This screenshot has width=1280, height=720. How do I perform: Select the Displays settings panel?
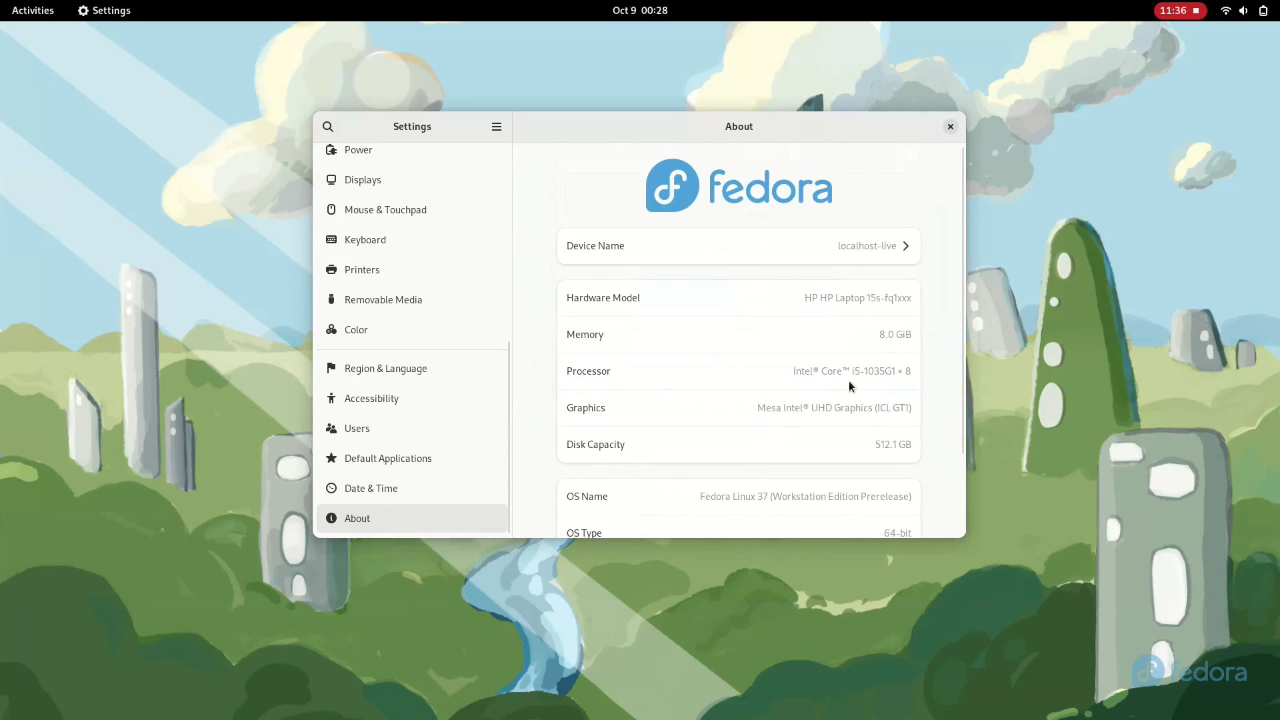pos(363,179)
